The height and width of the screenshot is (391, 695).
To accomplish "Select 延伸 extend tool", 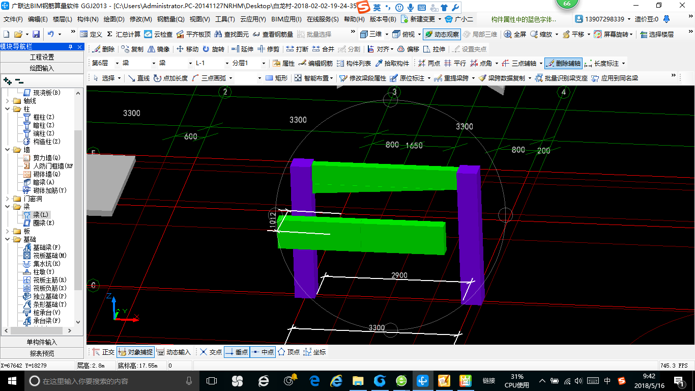I will [242, 49].
